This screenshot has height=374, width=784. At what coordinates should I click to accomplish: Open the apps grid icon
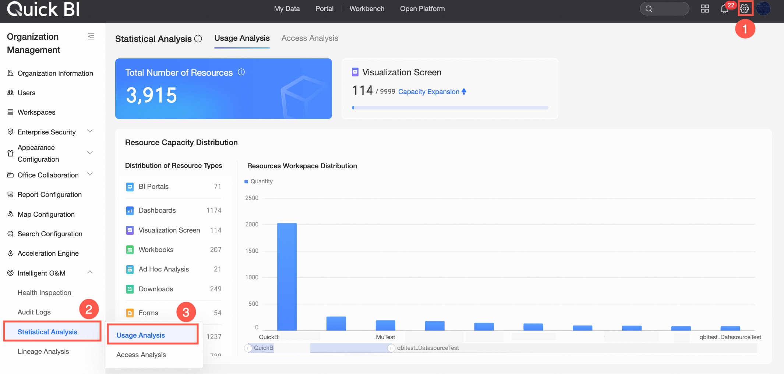pyautogui.click(x=705, y=9)
